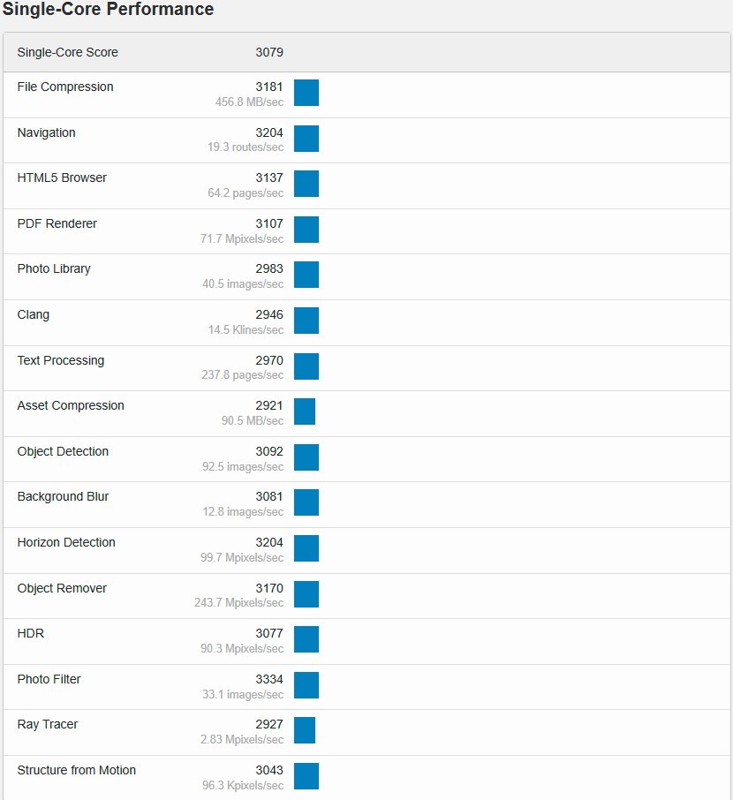This screenshot has width=733, height=800.
Task: Select the Navigation row label
Action: [x=47, y=132]
